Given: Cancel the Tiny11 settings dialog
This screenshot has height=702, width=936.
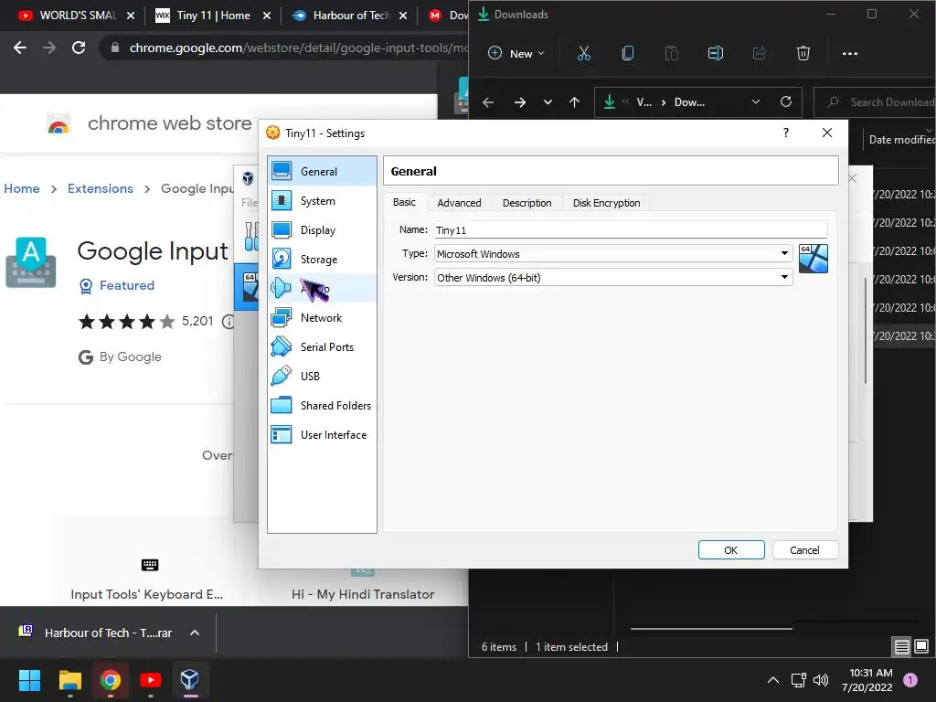Looking at the screenshot, I should pos(804,549).
